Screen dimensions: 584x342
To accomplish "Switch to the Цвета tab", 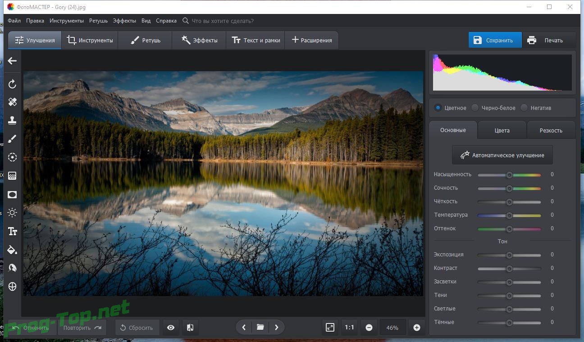I will point(502,130).
